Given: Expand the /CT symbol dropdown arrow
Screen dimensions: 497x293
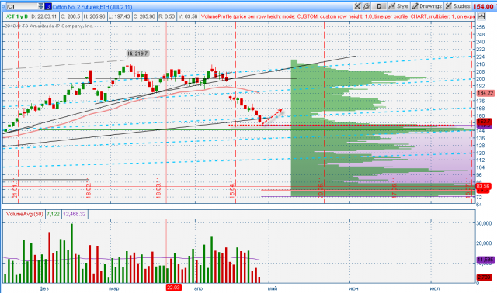Looking at the screenshot, I should point(41,6).
